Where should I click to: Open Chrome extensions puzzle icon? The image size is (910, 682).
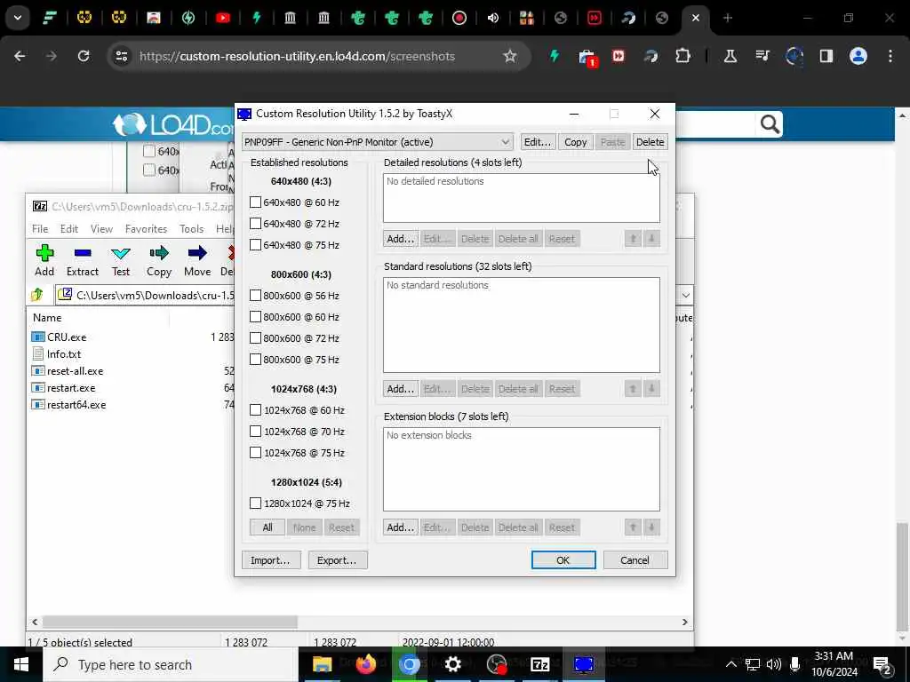click(x=682, y=56)
